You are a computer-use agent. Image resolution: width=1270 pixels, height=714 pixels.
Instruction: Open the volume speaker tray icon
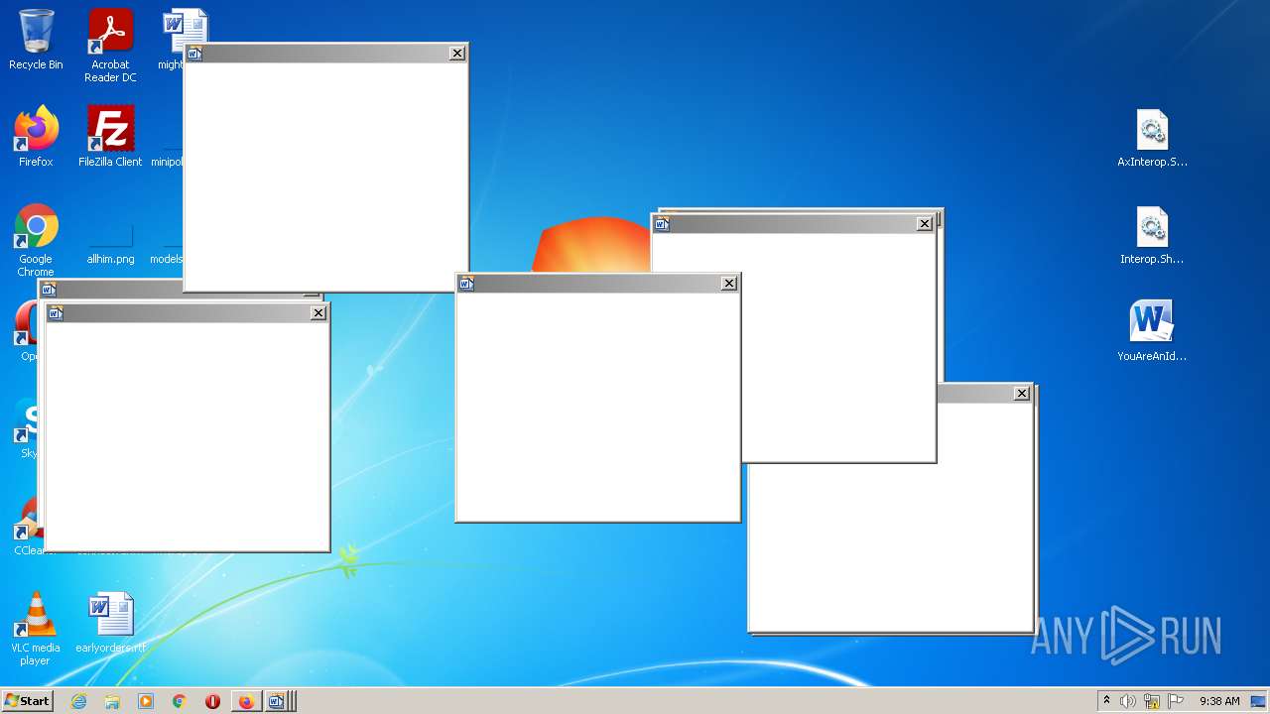click(1128, 701)
